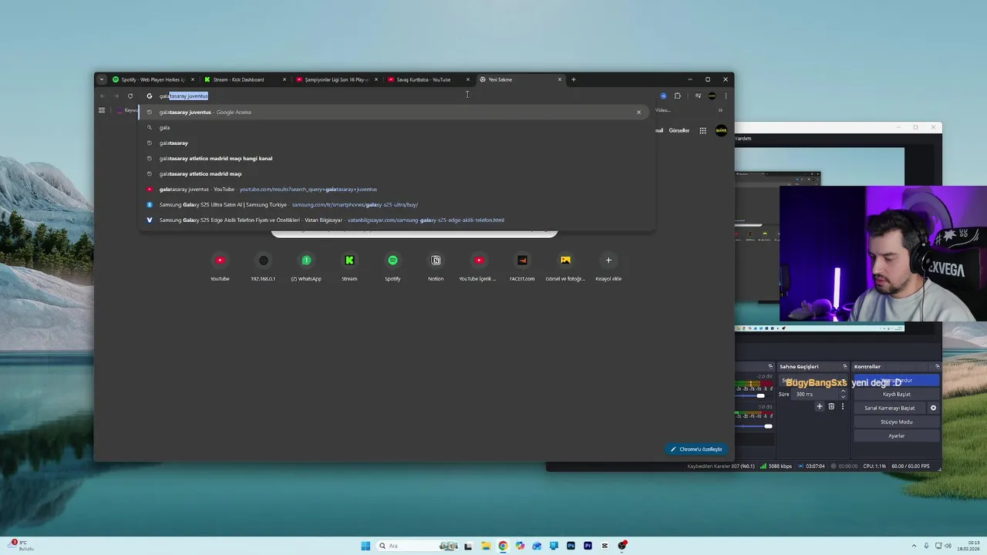
Task: Undock the Kontroller panel
Action: tap(937, 367)
